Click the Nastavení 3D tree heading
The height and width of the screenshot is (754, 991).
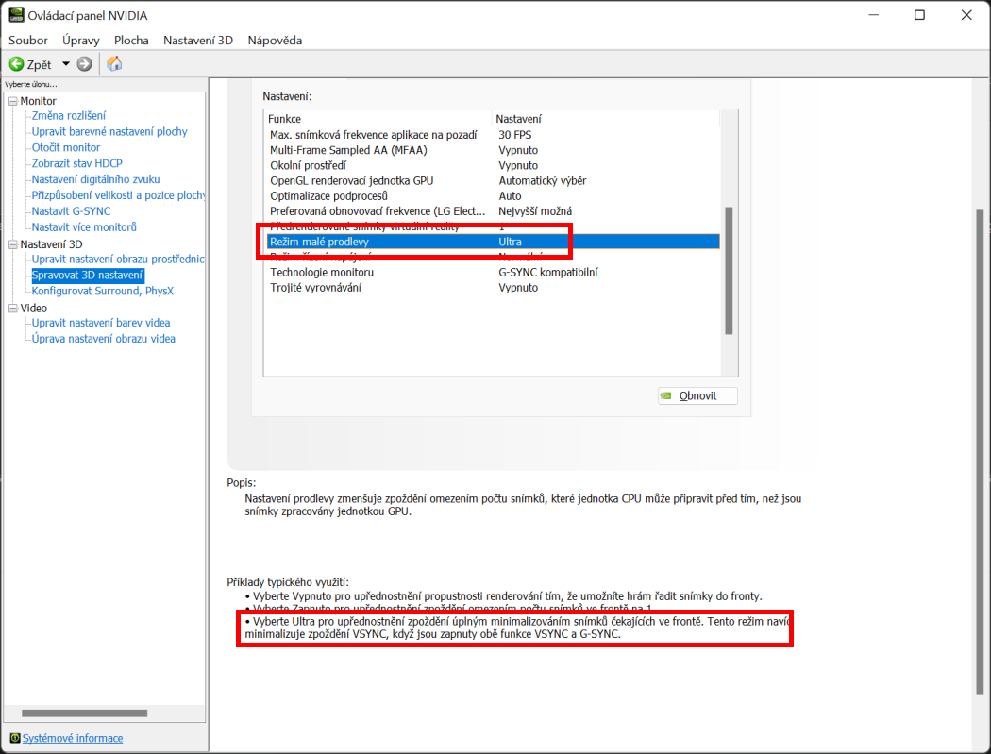(x=51, y=244)
